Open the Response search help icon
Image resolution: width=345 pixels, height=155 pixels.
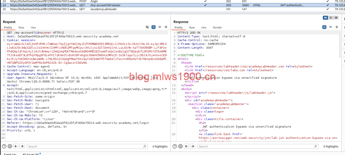click(175, 146)
